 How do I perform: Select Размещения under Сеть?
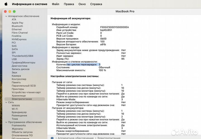(19, 116)
